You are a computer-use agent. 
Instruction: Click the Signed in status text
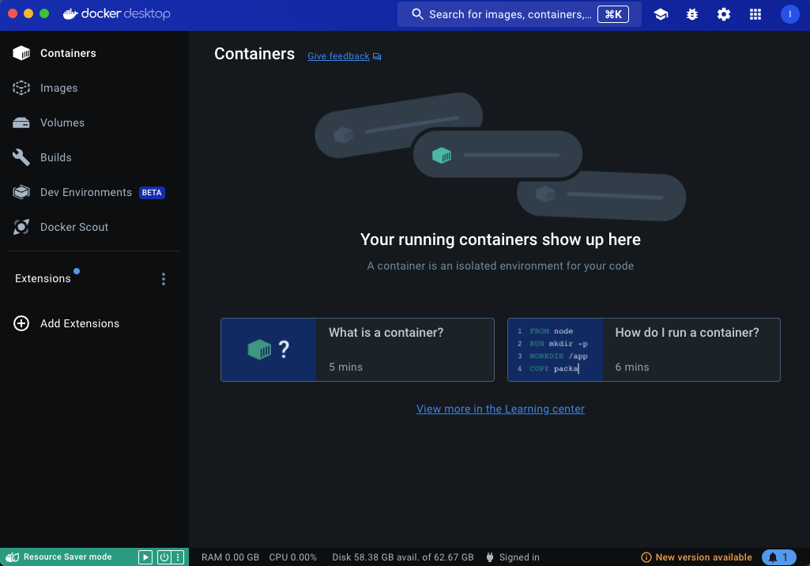(519, 557)
